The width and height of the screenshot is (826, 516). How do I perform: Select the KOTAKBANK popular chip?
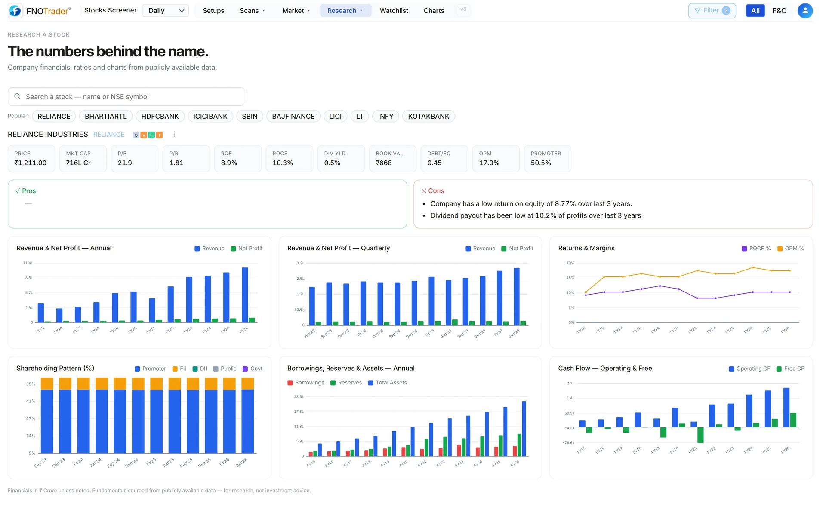coord(428,117)
